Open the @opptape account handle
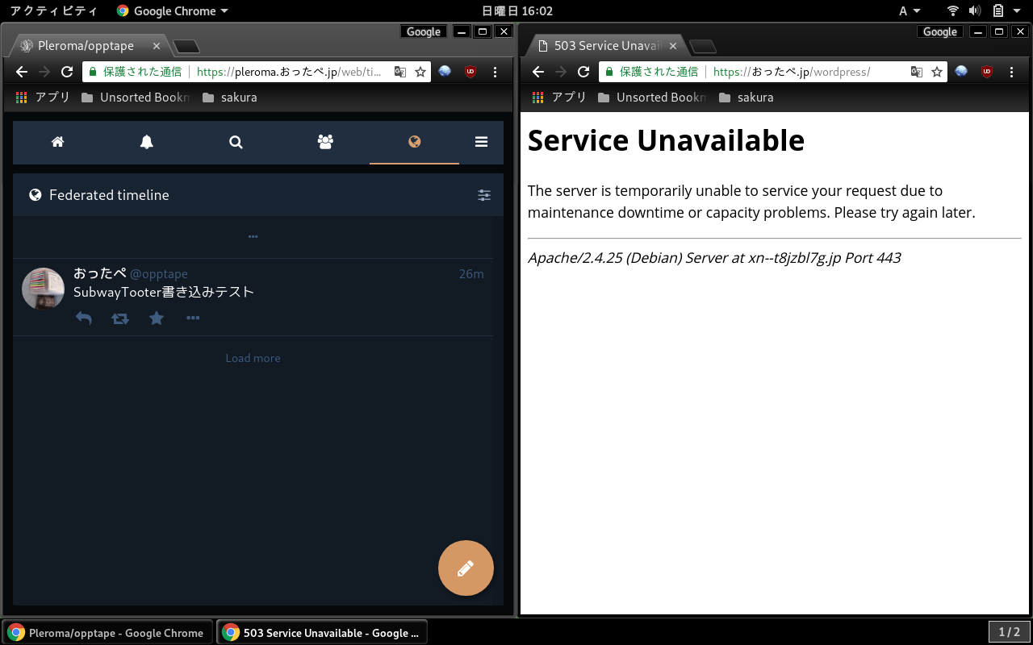Screen dimensions: 1033x645 coord(159,274)
